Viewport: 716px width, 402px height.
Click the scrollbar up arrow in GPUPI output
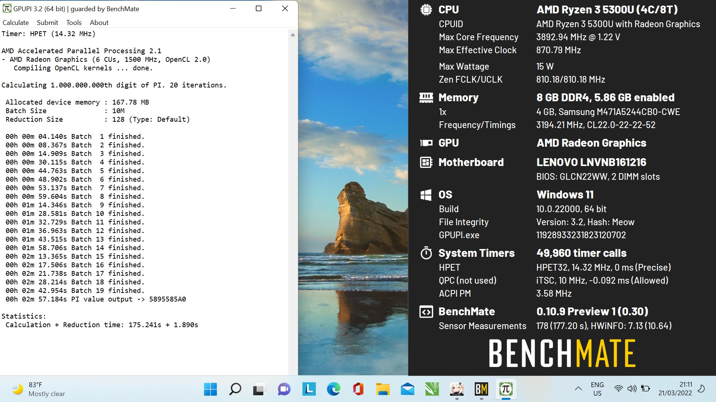pos(293,35)
